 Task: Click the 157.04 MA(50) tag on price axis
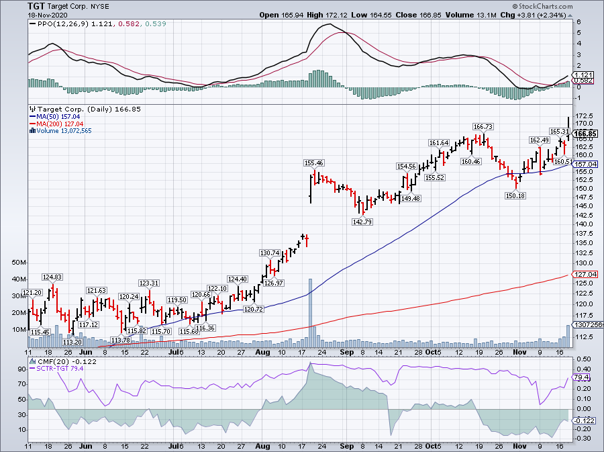[585, 165]
